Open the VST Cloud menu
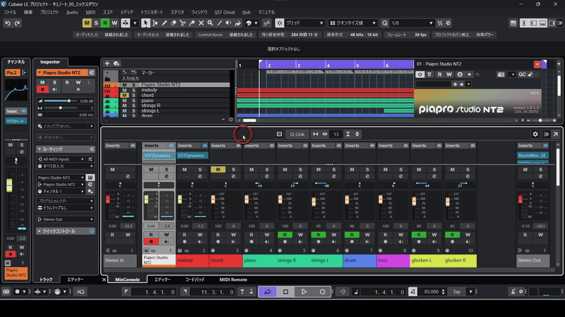Screen dimensions: 565x317 click(225, 12)
